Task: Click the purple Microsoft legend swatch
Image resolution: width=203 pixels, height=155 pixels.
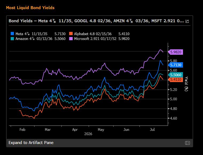Action: pos(71,39)
